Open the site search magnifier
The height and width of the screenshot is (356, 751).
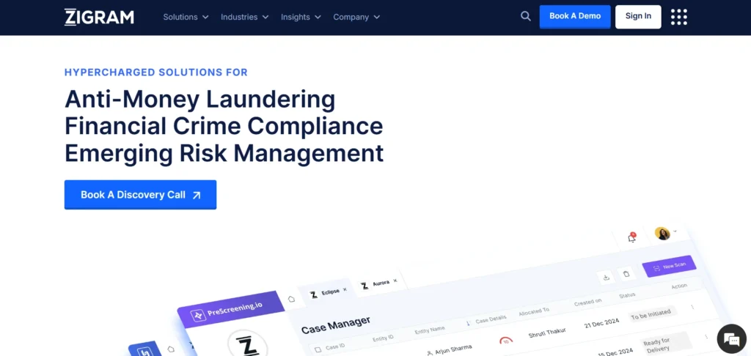(x=525, y=17)
